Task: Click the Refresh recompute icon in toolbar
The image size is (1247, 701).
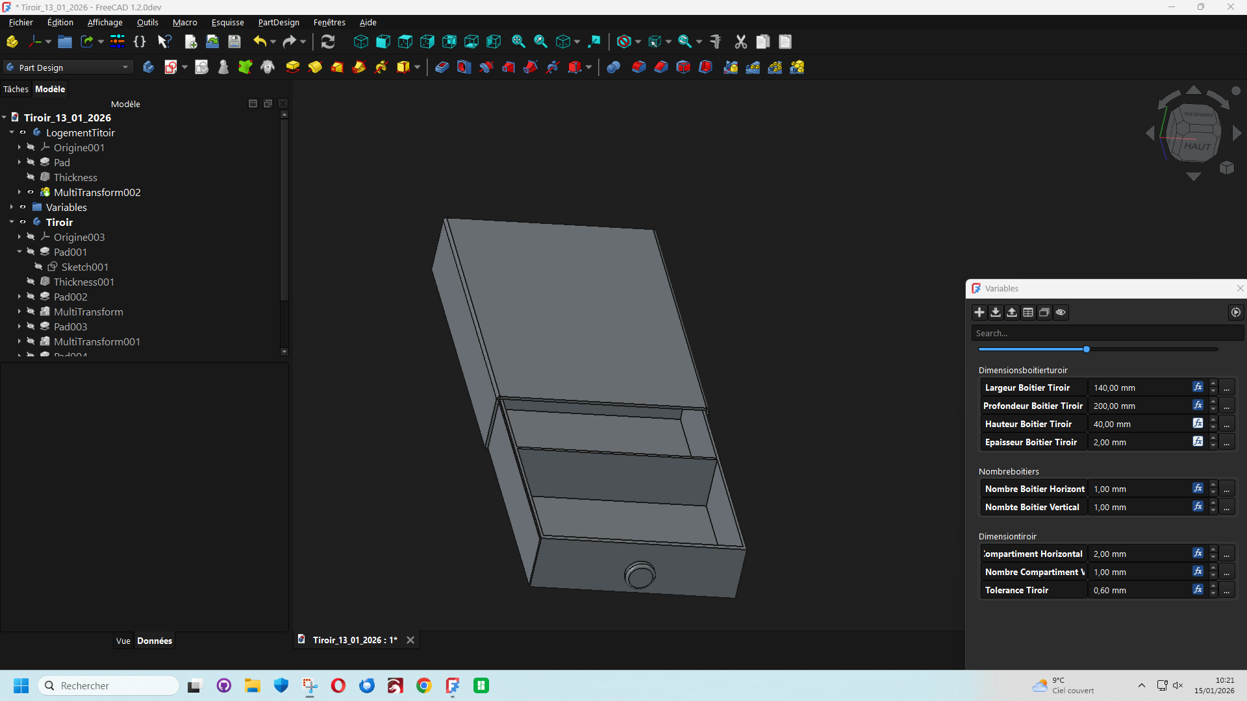Action: click(x=328, y=42)
